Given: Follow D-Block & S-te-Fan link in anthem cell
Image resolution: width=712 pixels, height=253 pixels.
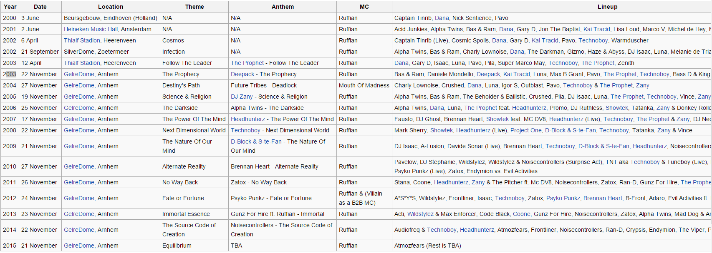Looking at the screenshot, I should pos(256,141).
